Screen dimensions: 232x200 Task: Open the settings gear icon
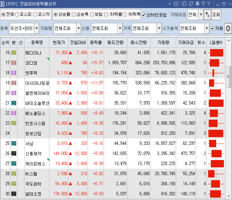click(228, 29)
